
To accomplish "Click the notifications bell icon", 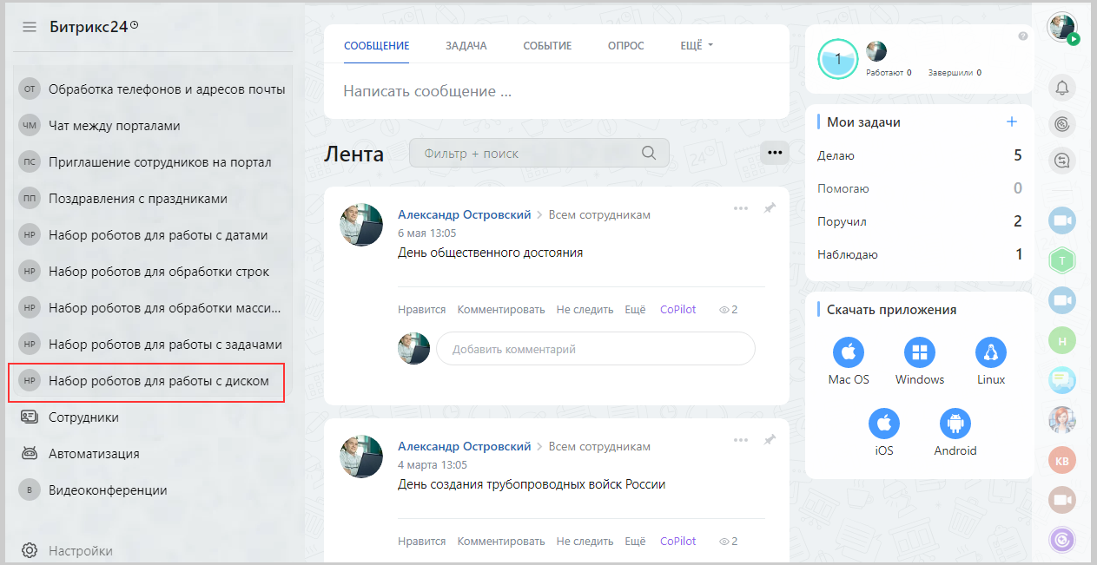I will tap(1061, 87).
